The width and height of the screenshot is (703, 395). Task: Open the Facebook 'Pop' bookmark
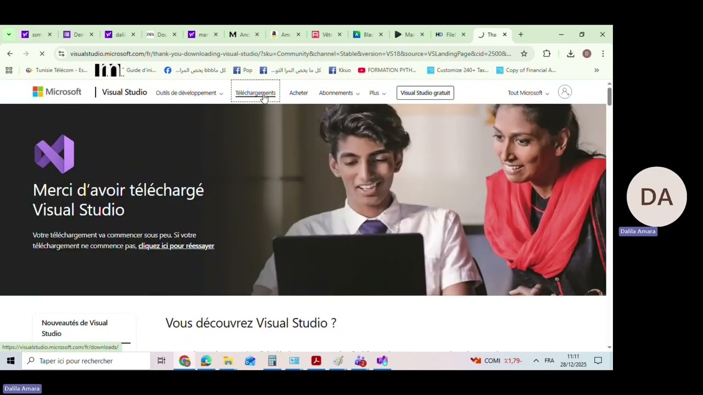coord(243,70)
